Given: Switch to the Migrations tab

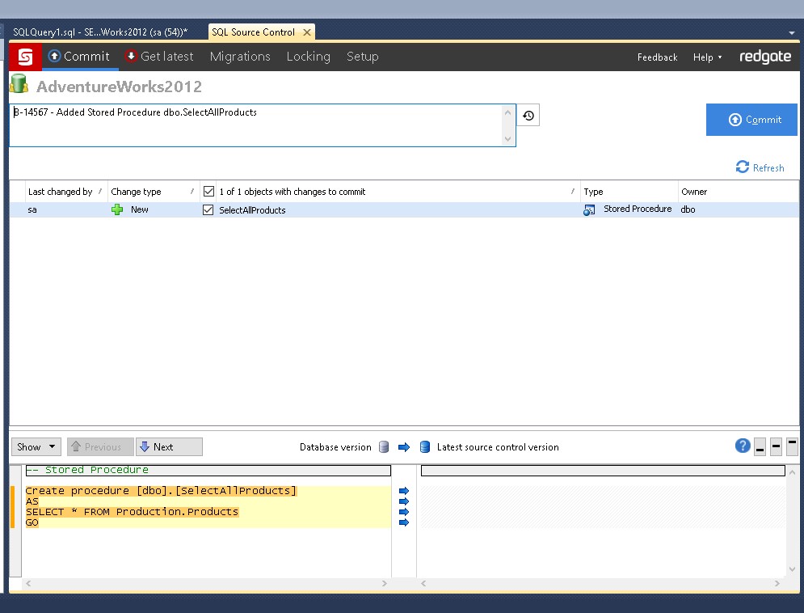Looking at the screenshot, I should pyautogui.click(x=240, y=57).
